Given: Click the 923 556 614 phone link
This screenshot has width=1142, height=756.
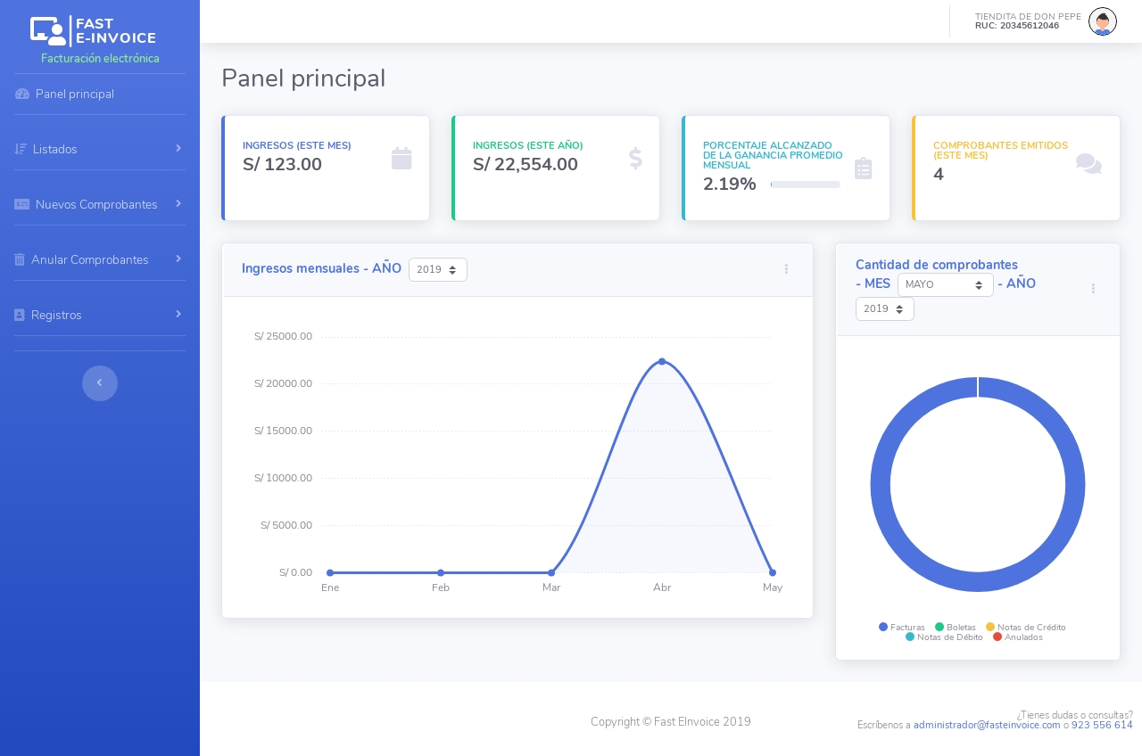Looking at the screenshot, I should click(1102, 725).
